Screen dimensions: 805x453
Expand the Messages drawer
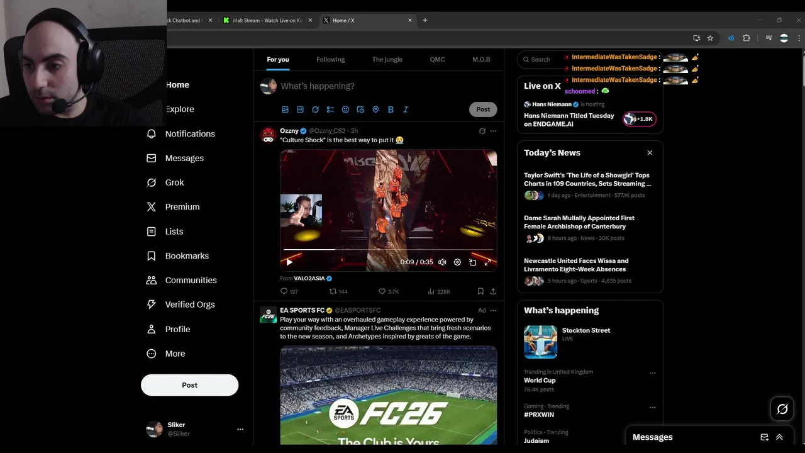click(779, 437)
